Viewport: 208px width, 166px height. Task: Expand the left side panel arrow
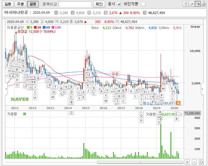click(6, 89)
